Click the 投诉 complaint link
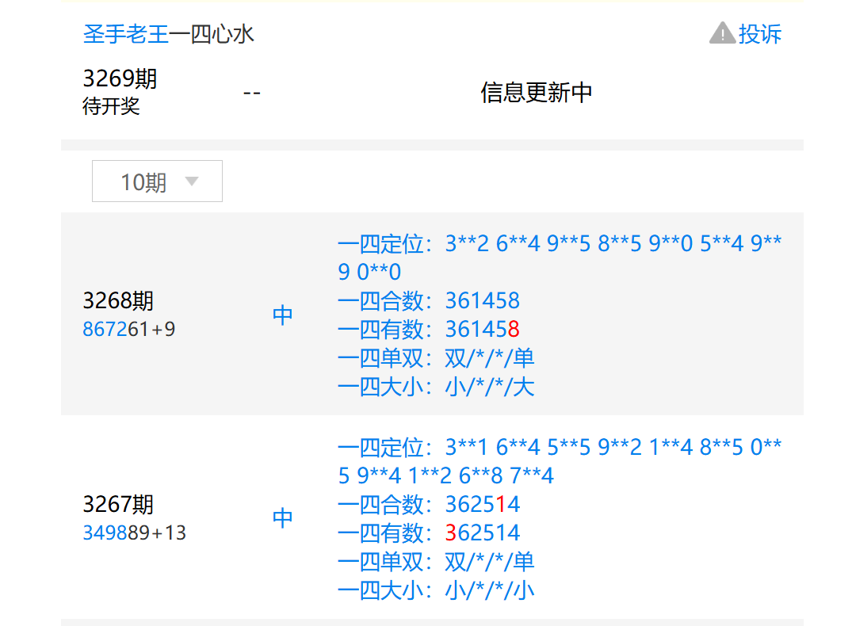This screenshot has width=852, height=626. [759, 34]
